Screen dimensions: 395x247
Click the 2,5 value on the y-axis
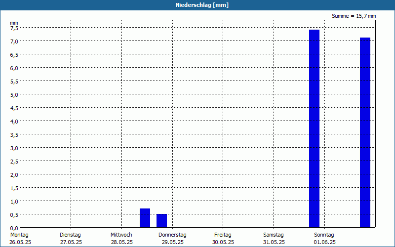point(14,162)
